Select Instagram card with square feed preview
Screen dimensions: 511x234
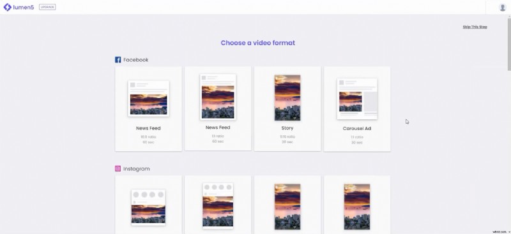click(x=218, y=205)
